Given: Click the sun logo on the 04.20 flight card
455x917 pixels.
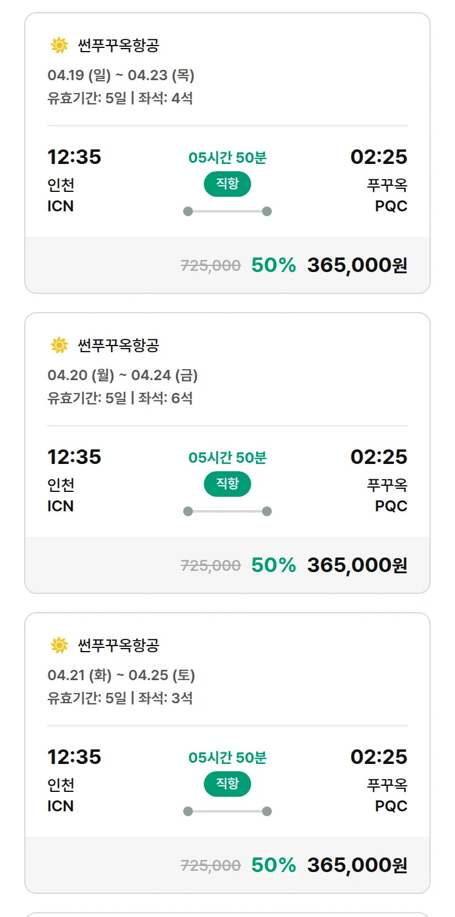Looking at the screenshot, I should coord(59,346).
